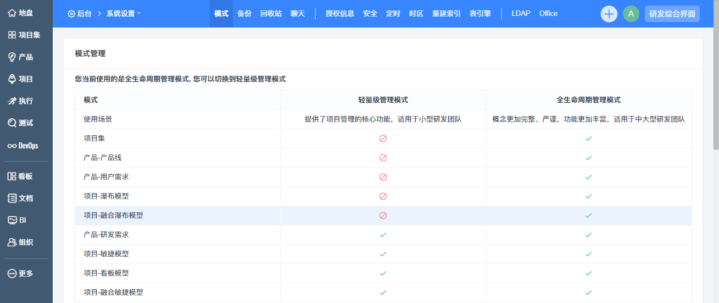This screenshot has width=719, height=303.
Task: Open the user avatar A menu
Action: click(631, 14)
